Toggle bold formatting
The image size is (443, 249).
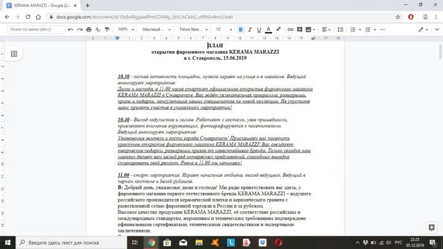(x=241, y=30)
